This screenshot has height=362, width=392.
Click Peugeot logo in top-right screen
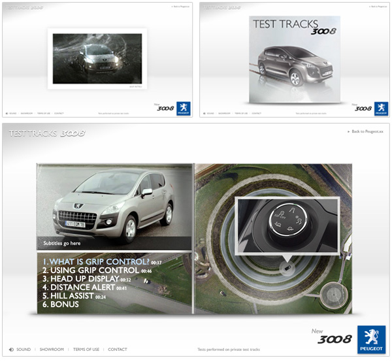click(382, 108)
